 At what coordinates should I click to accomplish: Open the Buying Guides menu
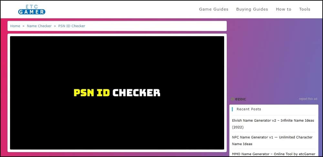[252, 9]
